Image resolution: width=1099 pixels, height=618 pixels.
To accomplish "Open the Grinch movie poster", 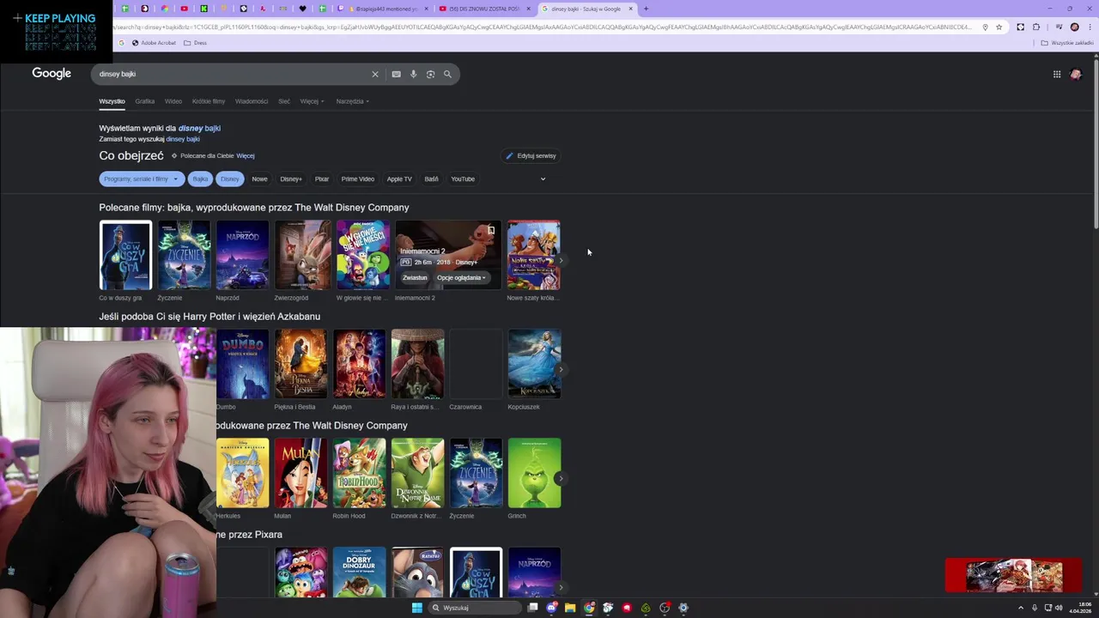I will coord(534,473).
